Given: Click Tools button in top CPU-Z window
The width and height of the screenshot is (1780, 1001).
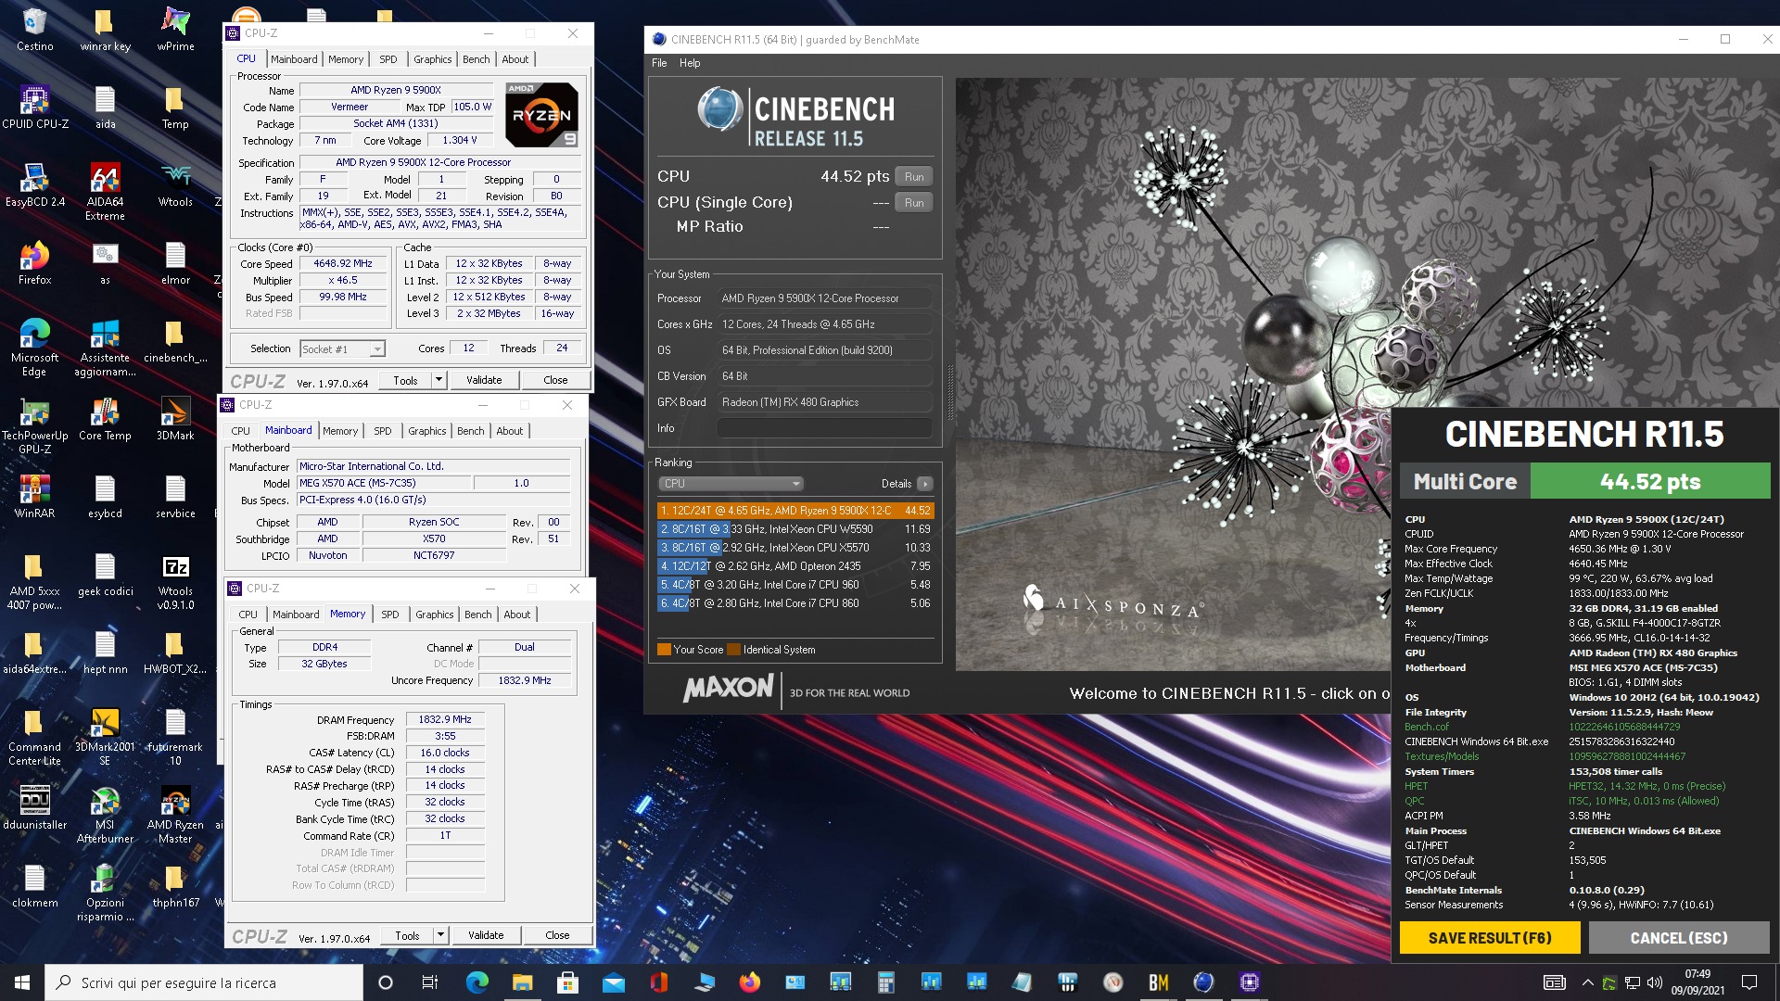Looking at the screenshot, I should click(x=405, y=380).
